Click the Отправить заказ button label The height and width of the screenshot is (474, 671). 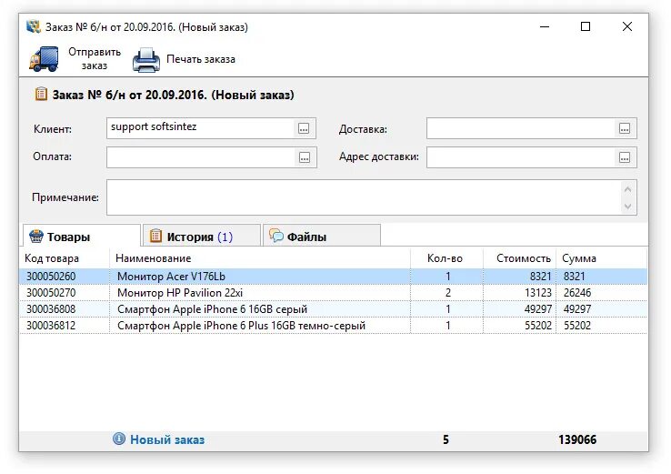(95, 58)
